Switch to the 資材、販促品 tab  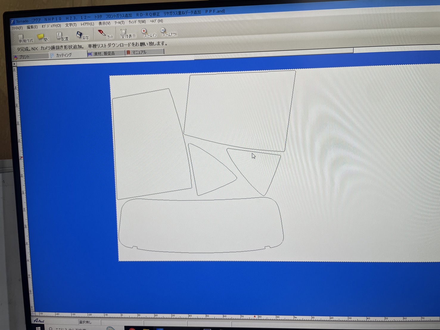click(106, 54)
